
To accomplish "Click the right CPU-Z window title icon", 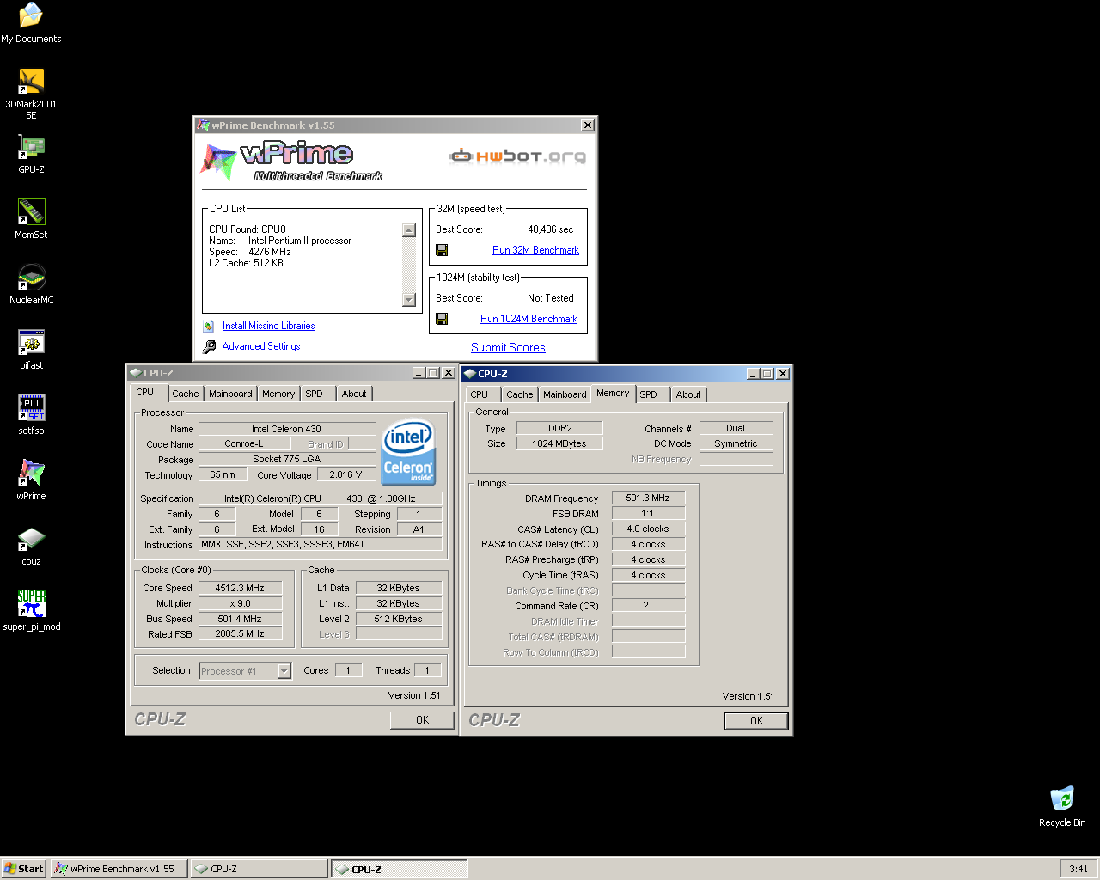I will [470, 374].
